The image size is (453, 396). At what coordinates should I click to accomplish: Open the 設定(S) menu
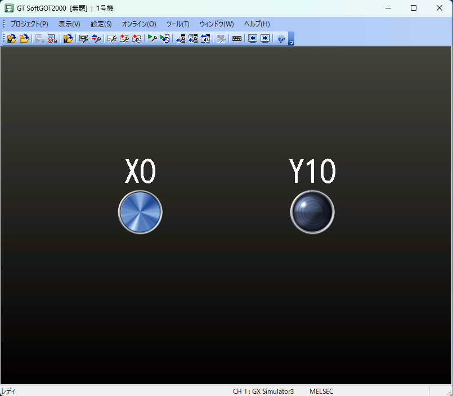pyautogui.click(x=101, y=24)
